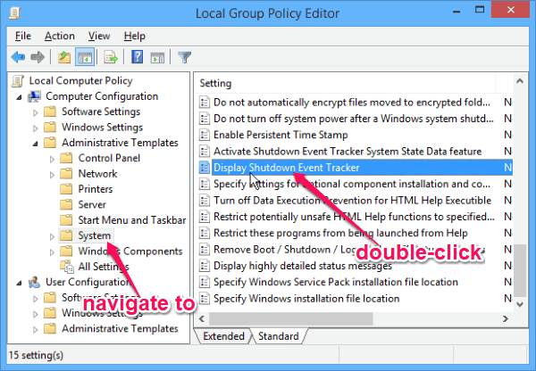The height and width of the screenshot is (371, 536).
Task: Select Restrict potentially unsafe HTML Help functions setting
Action: click(x=354, y=217)
